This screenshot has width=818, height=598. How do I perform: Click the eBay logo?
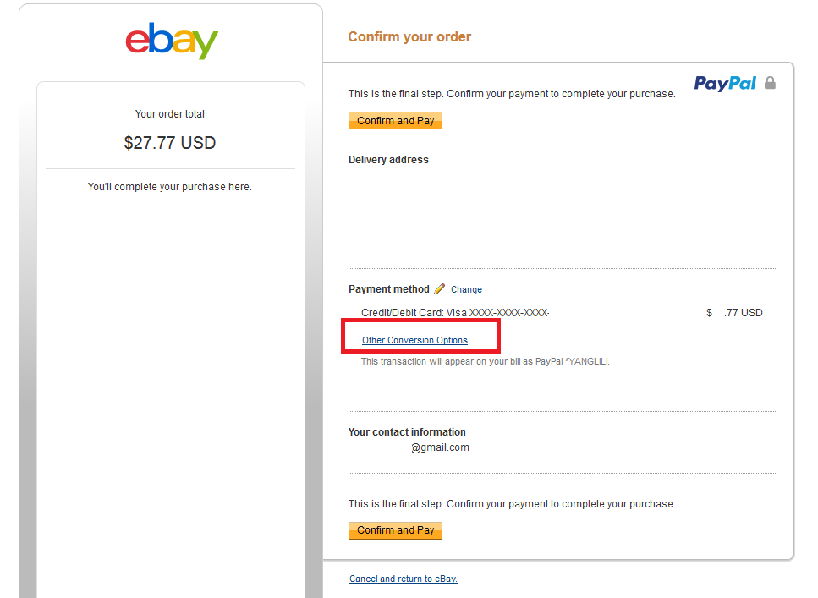pos(172,41)
